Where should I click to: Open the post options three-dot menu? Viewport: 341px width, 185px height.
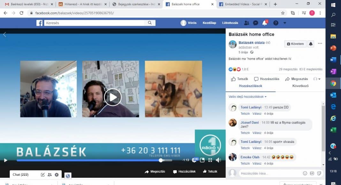(320, 43)
